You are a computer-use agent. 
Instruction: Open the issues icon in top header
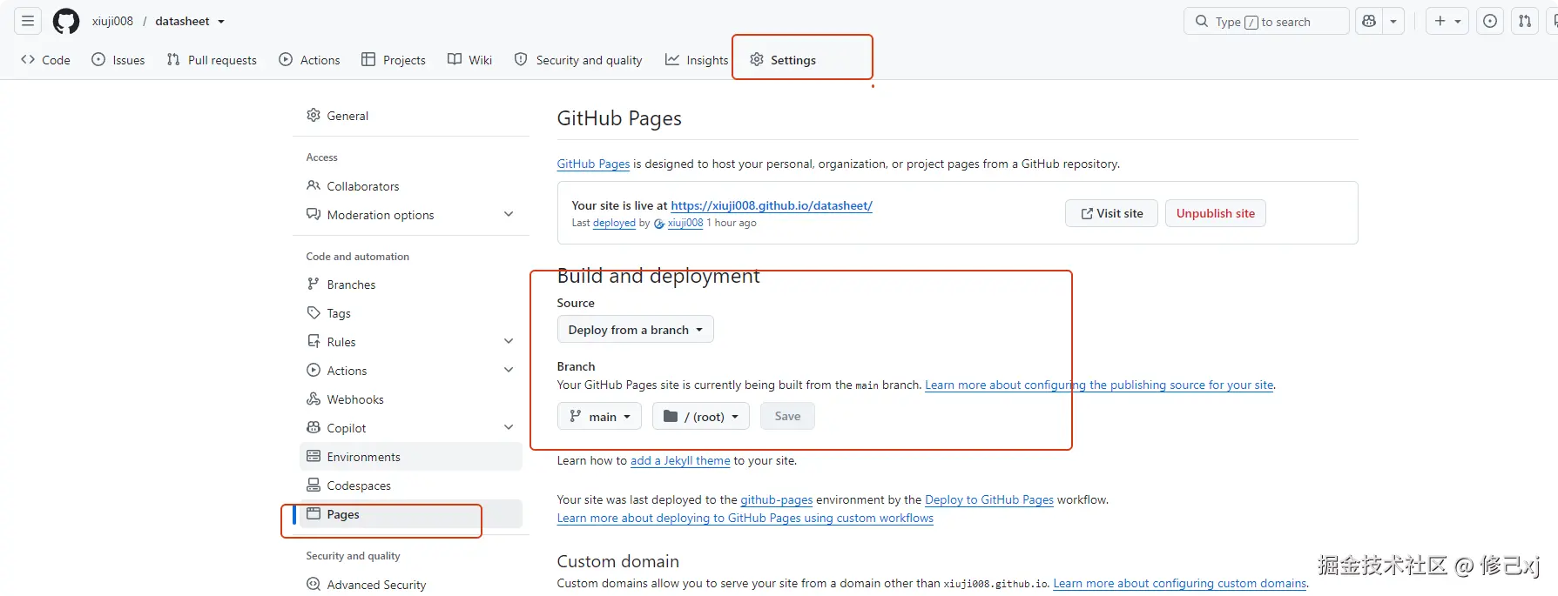click(x=1490, y=21)
